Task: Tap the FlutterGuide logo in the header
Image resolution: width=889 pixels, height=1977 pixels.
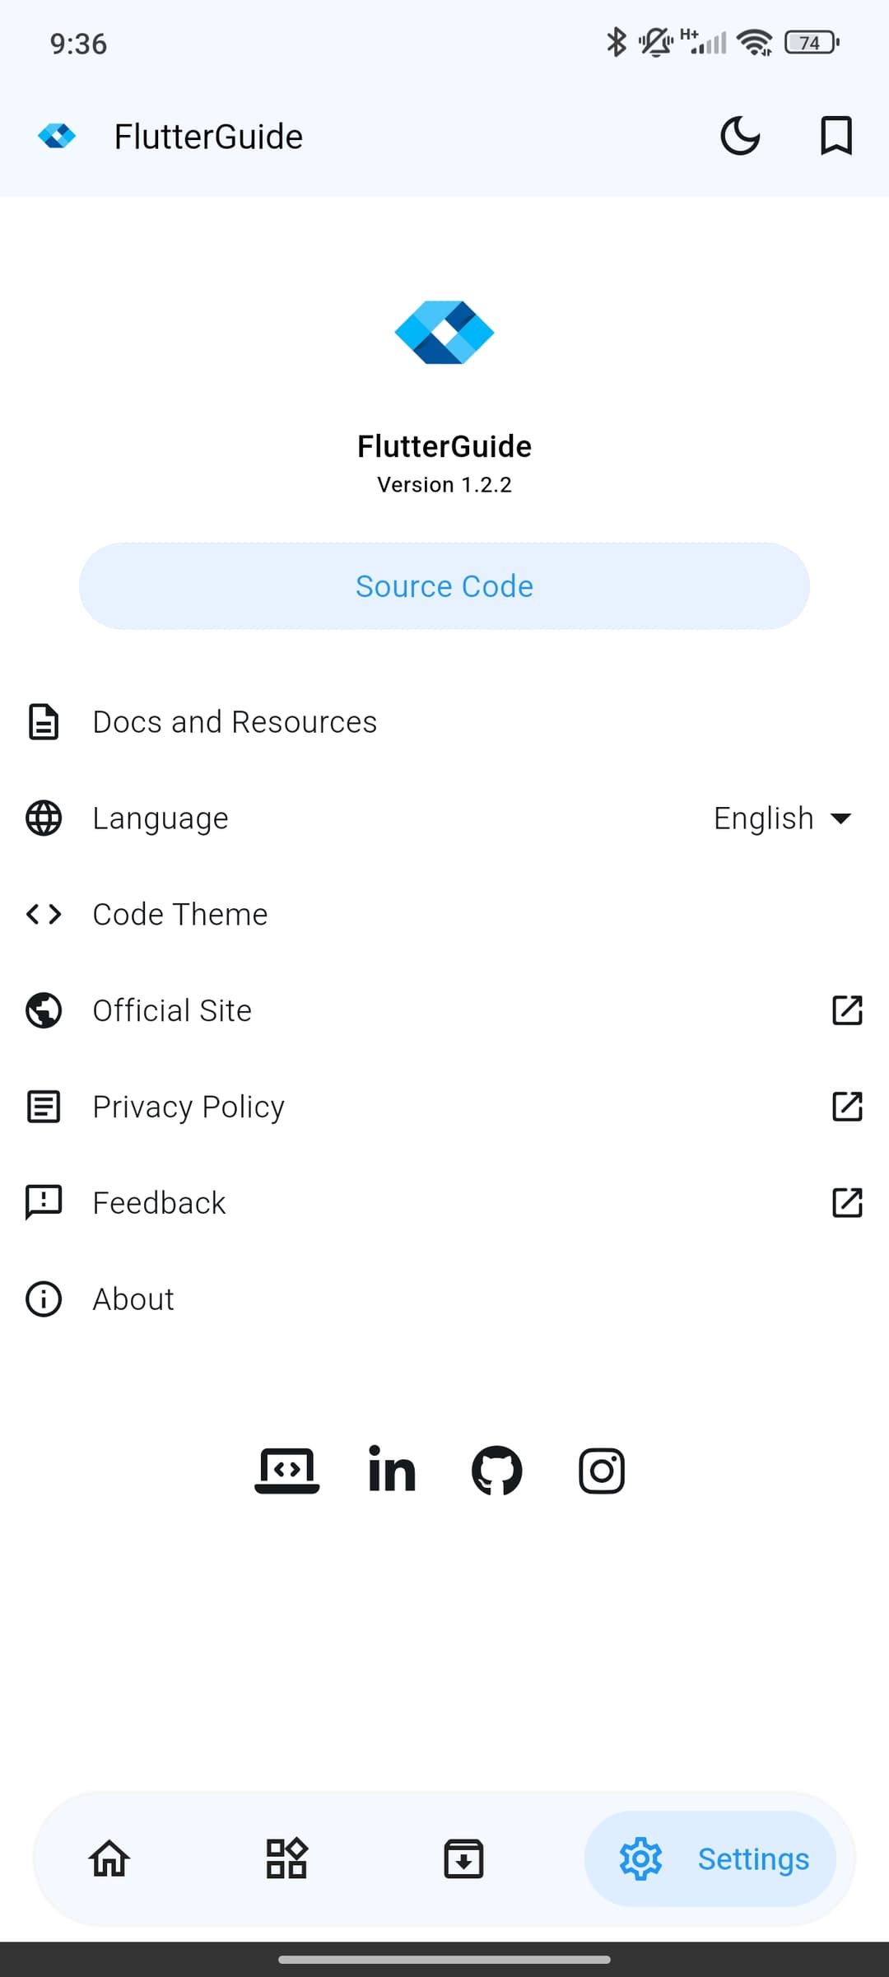Action: click(57, 136)
